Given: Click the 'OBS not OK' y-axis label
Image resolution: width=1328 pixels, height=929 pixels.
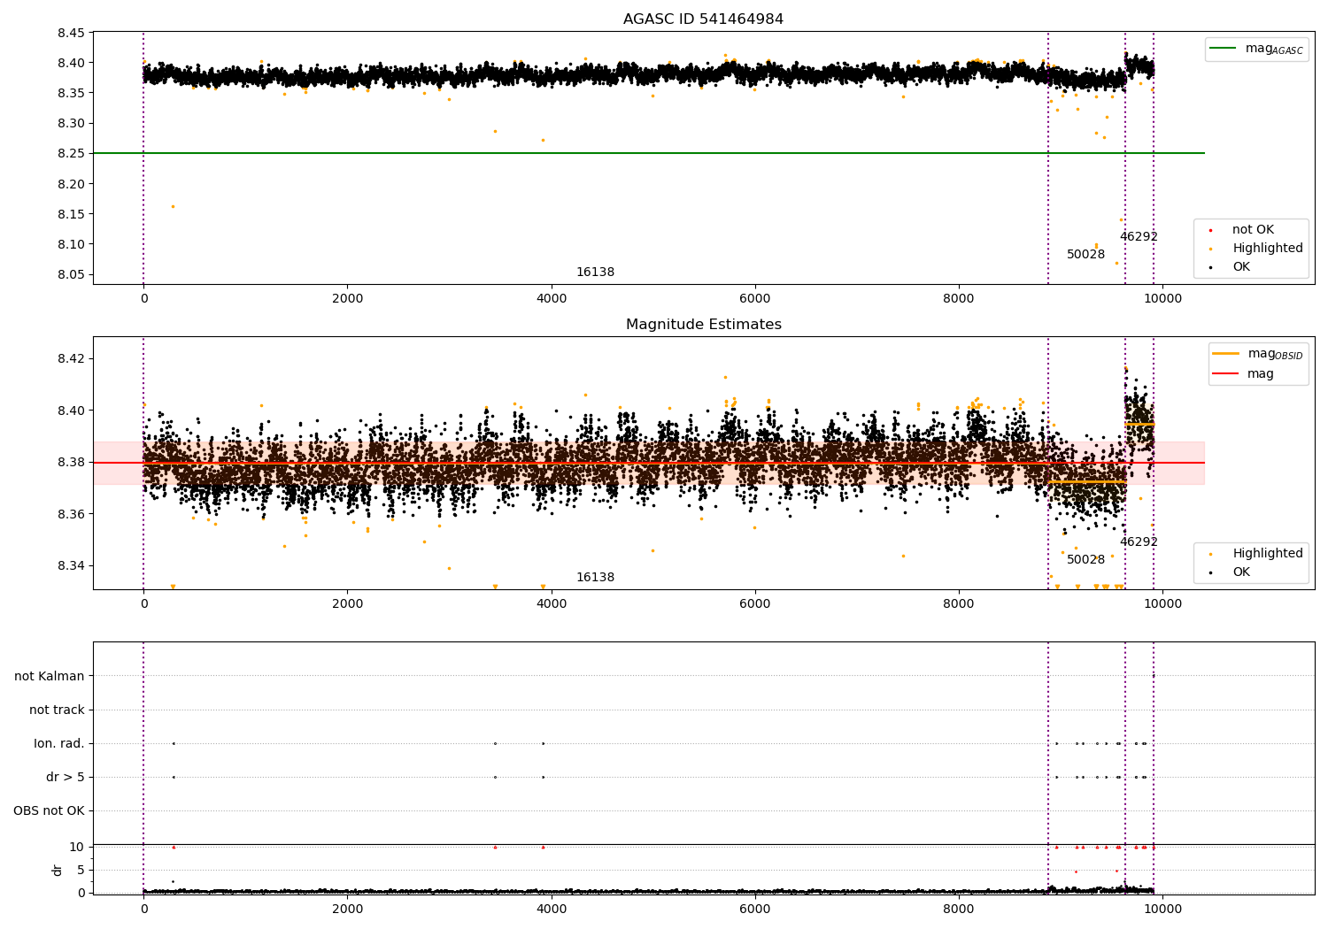Looking at the screenshot, I should pyautogui.click(x=49, y=810).
